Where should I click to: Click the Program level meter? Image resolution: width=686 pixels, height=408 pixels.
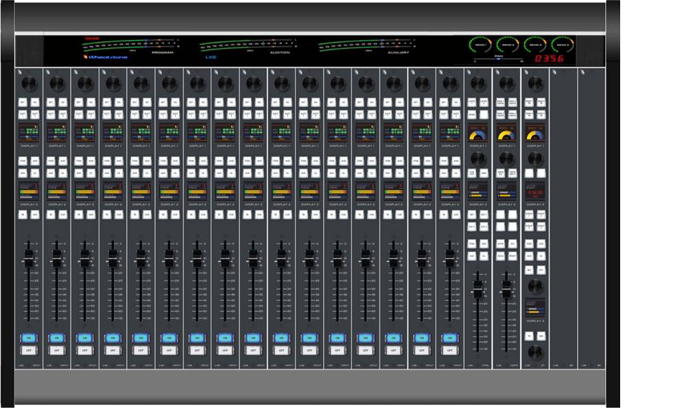(128, 45)
